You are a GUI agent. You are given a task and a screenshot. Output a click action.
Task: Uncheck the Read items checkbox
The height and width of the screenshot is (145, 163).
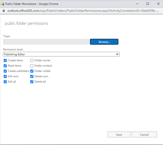click(5, 66)
